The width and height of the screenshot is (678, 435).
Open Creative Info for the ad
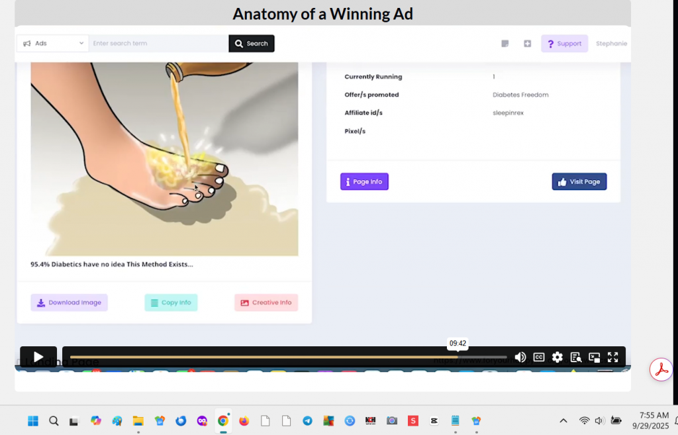click(x=266, y=303)
